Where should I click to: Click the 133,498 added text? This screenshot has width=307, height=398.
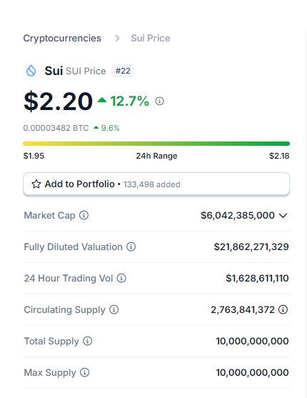coord(152,184)
